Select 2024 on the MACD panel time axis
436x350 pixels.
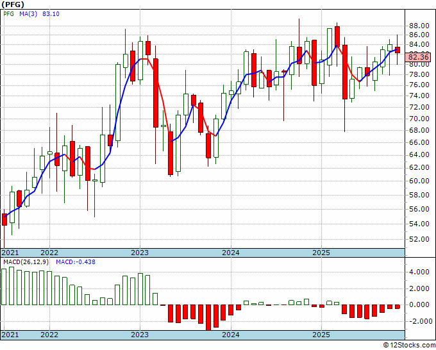click(231, 335)
